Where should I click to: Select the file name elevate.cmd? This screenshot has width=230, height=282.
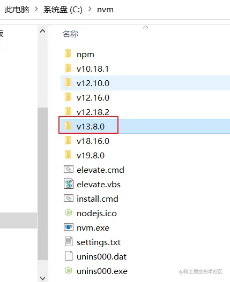click(100, 170)
